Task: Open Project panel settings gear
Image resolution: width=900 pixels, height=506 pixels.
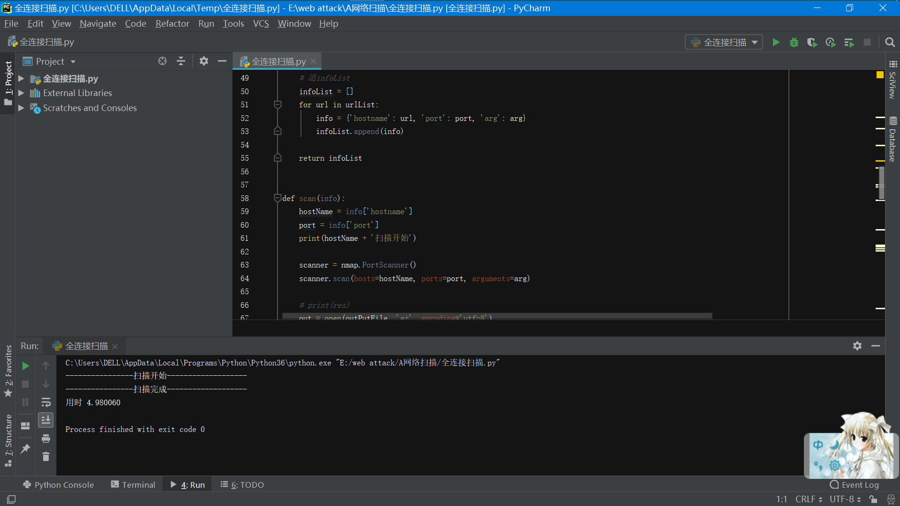Action: (203, 61)
